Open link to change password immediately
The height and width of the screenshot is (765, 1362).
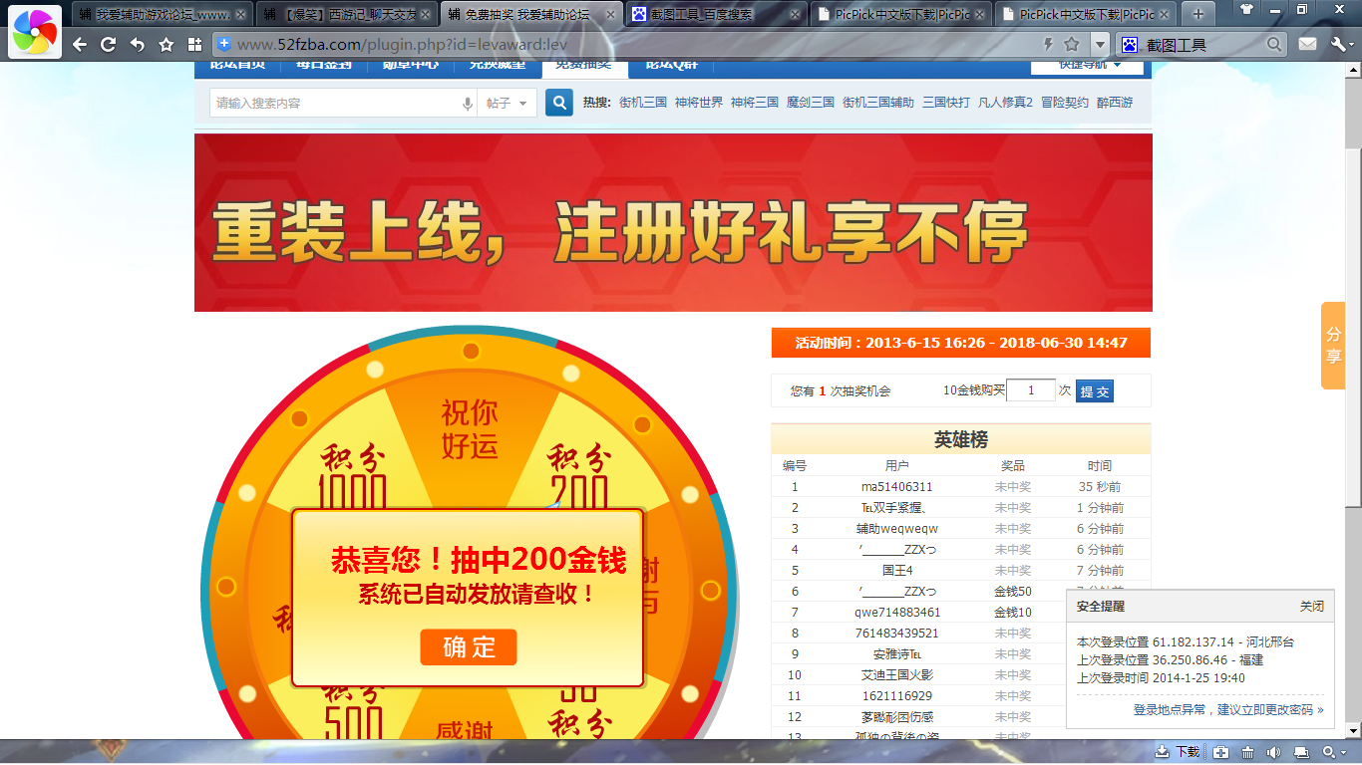pos(1228,710)
